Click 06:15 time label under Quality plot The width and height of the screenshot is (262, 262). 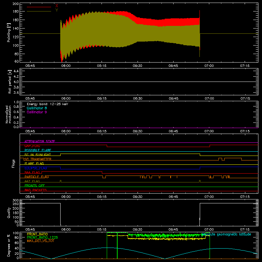coord(102,230)
